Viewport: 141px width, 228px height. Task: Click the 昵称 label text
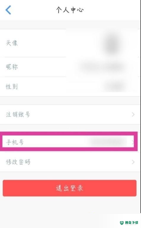point(12,67)
